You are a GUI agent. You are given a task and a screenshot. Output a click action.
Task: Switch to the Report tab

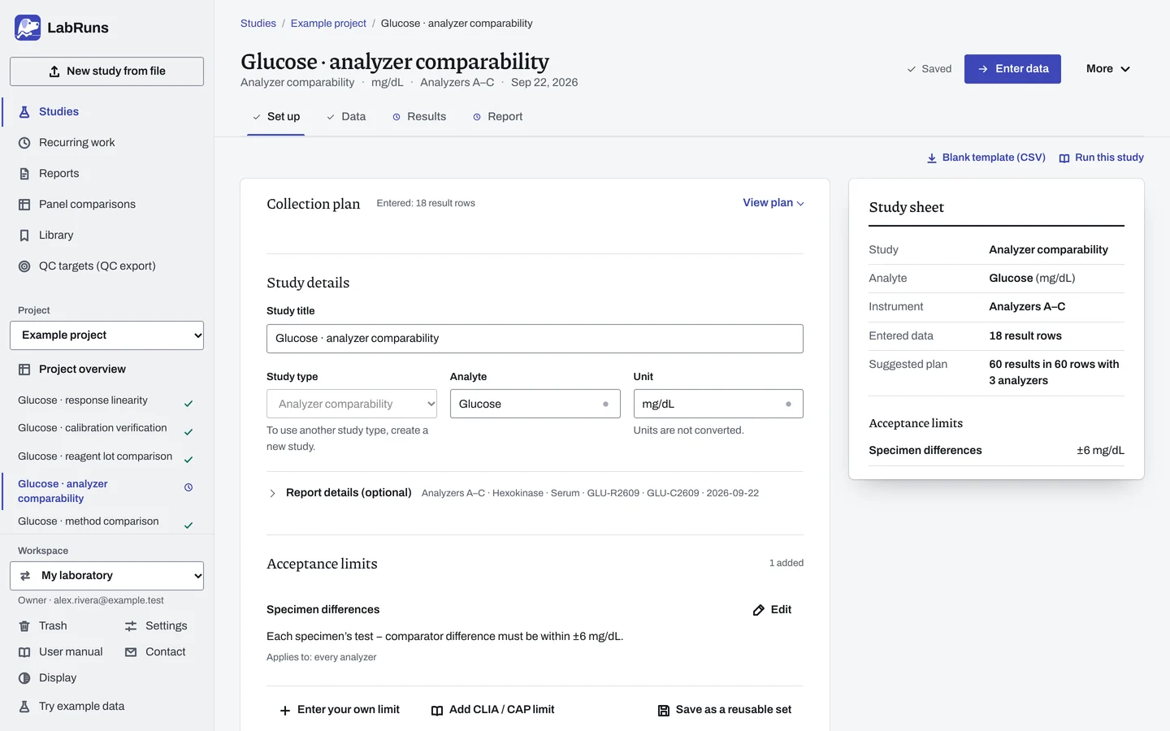click(498, 117)
